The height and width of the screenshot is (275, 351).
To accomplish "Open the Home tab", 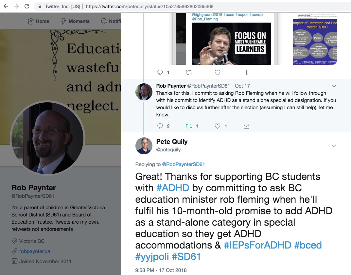I will click(x=39, y=21).
